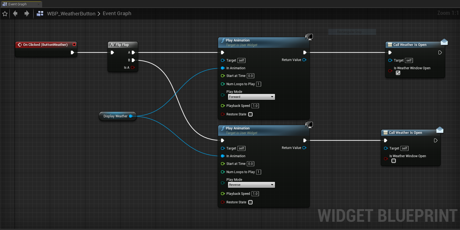This screenshot has width=460, height=230.
Task: Click the favorites star icon
Action: (x=5, y=14)
